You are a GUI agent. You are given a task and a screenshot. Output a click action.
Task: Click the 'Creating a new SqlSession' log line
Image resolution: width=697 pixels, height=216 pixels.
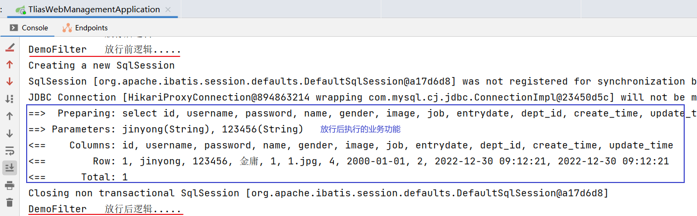click(101, 65)
